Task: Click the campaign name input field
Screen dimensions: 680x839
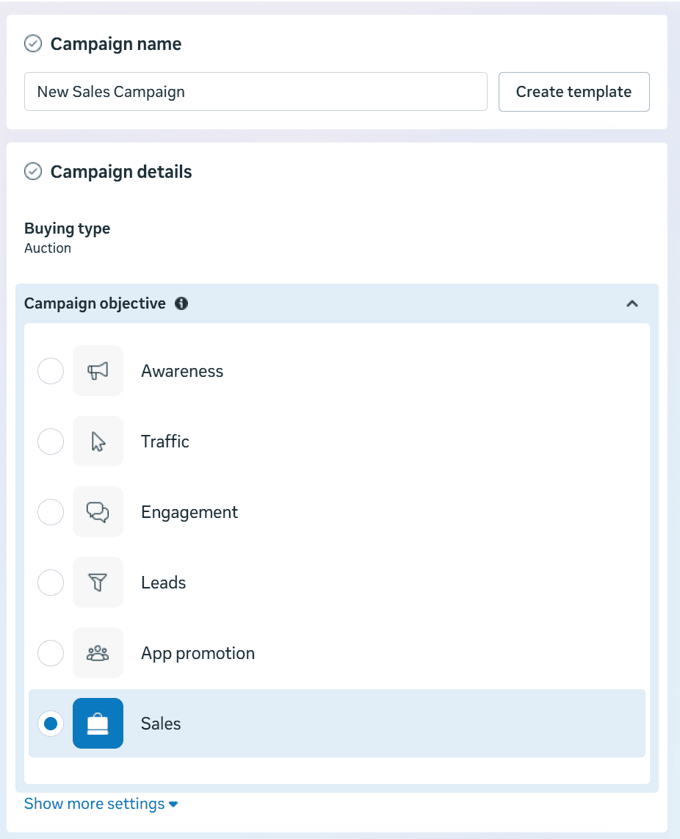Action: click(x=256, y=92)
